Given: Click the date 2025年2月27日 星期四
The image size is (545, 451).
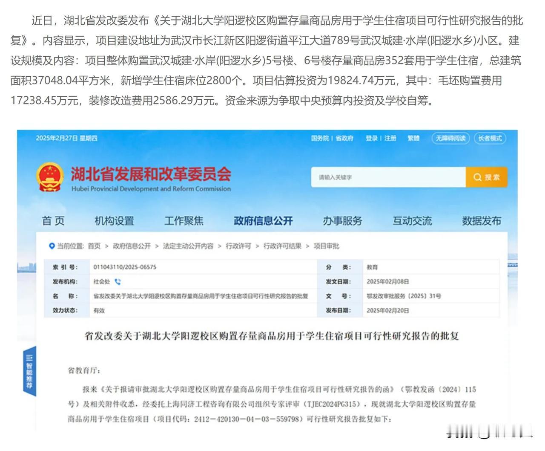Looking at the screenshot, I should 67,138.
